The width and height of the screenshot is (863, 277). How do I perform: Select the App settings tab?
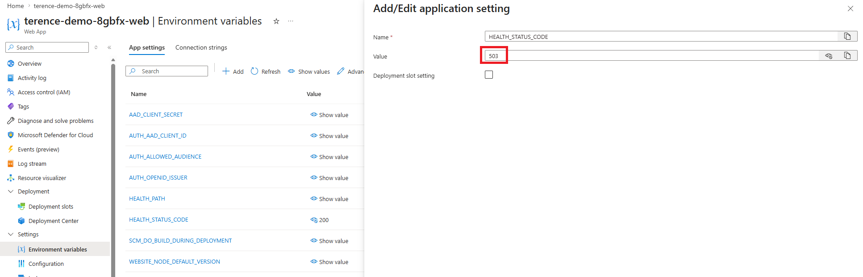146,47
